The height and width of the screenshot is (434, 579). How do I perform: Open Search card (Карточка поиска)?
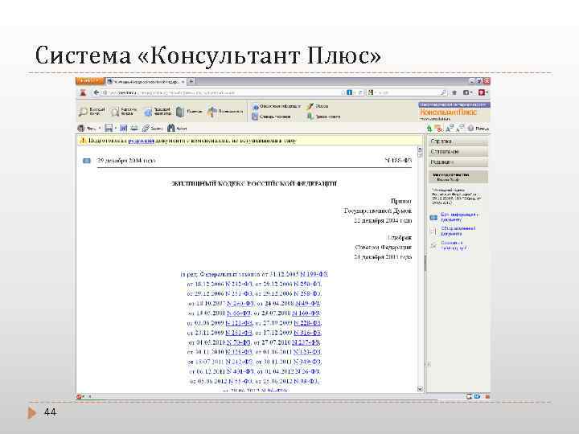coord(124,111)
